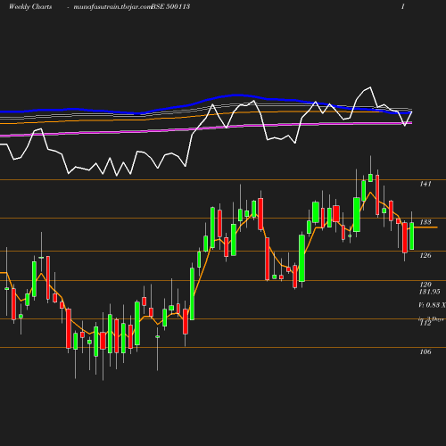446x446 pixels.
Task: Click the 126 price level label
Action: 425,255
